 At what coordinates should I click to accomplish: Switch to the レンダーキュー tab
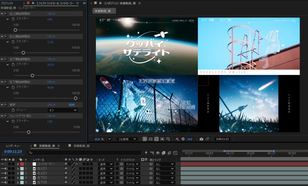(13, 146)
